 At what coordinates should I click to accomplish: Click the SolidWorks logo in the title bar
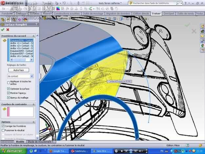[12, 3]
